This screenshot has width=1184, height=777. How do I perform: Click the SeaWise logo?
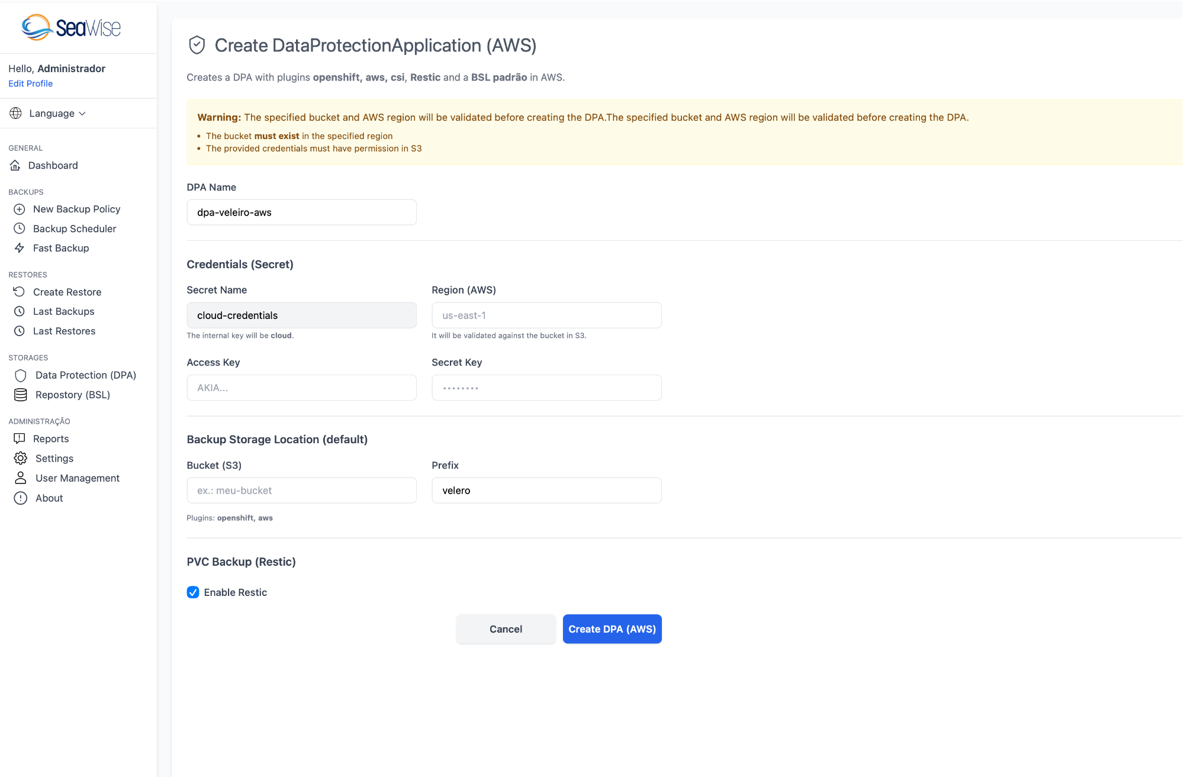coord(70,26)
